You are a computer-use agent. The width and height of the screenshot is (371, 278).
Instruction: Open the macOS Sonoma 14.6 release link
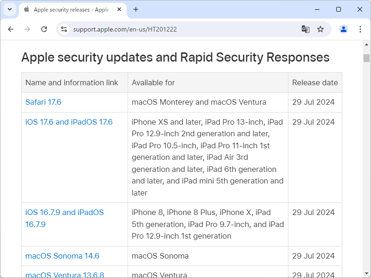(x=62, y=256)
